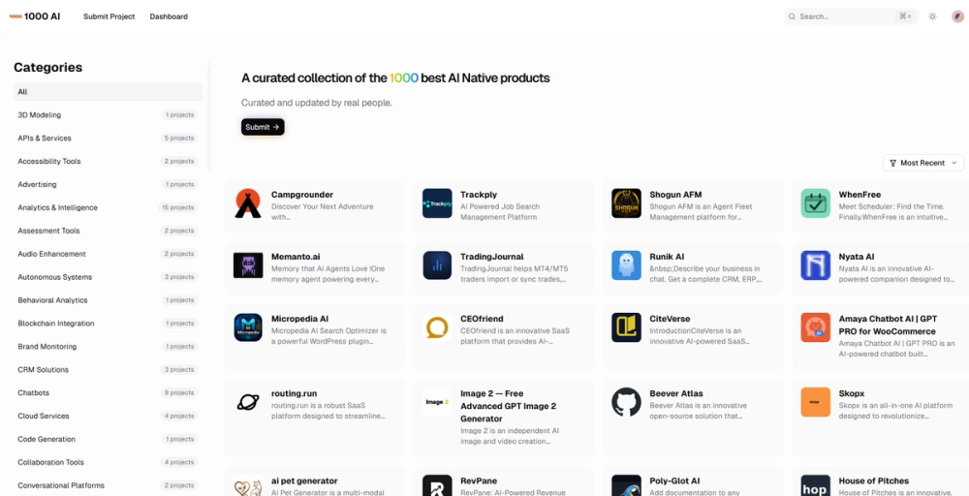The image size is (969, 496).
Task: Open the CEOfriend chat bubble icon
Action: point(437,327)
